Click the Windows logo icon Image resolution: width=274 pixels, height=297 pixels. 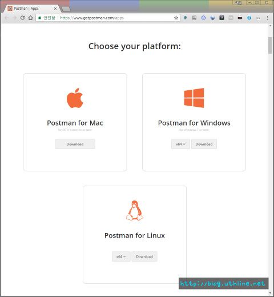tap(194, 98)
